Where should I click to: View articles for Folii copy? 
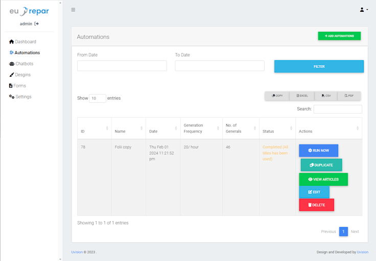click(x=323, y=179)
